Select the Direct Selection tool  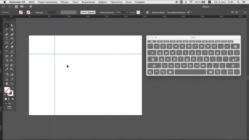click(12, 25)
